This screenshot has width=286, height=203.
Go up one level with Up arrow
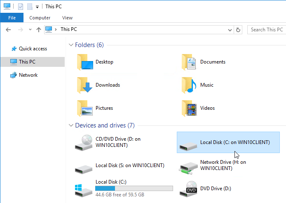click(x=39, y=30)
